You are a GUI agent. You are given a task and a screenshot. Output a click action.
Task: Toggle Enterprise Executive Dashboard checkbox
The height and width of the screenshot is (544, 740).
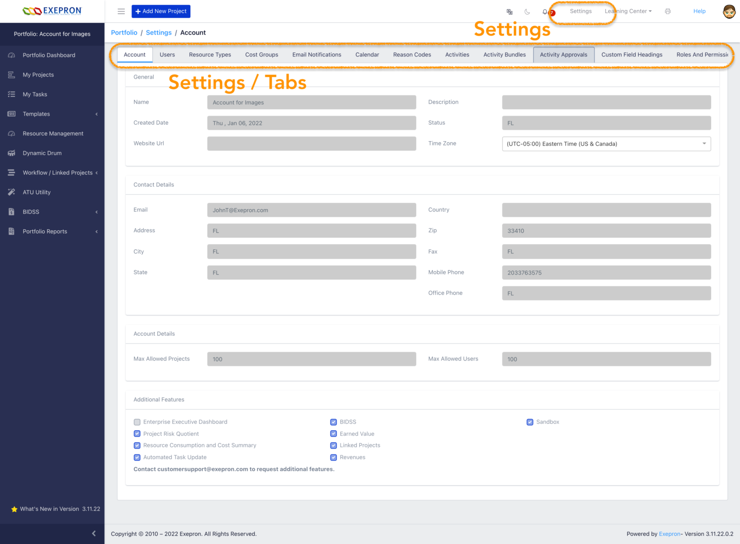137,422
